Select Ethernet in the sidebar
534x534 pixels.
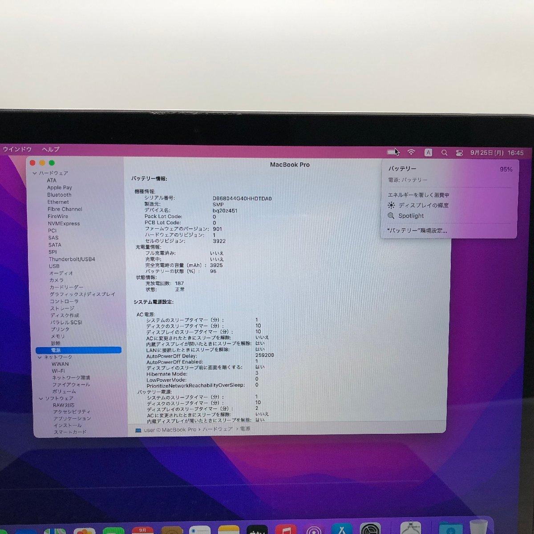point(58,202)
